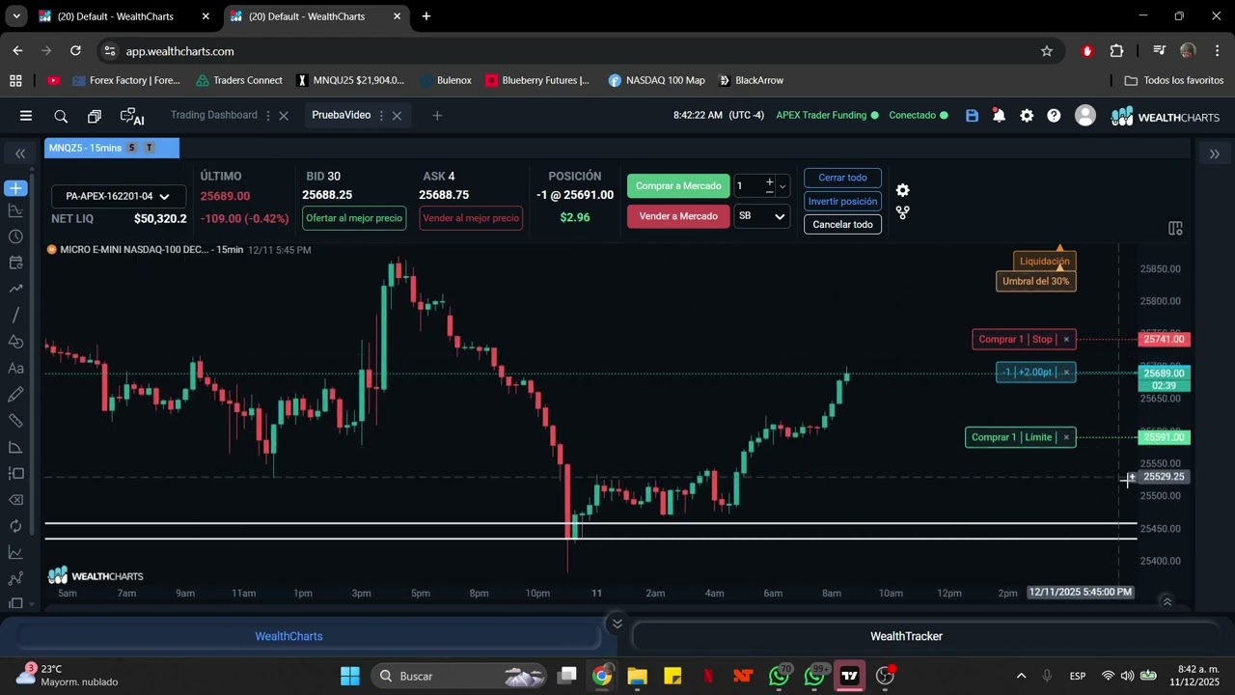Open the indicators chart icon

15,552
